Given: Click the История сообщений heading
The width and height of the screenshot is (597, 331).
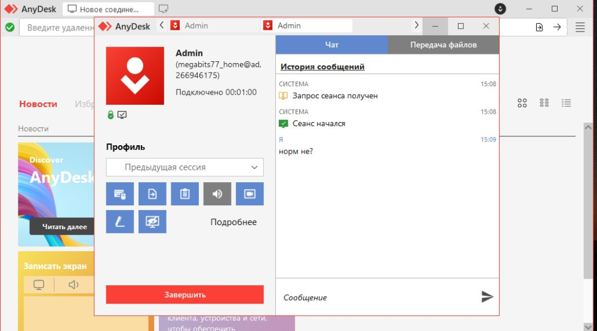Looking at the screenshot, I should click(322, 67).
